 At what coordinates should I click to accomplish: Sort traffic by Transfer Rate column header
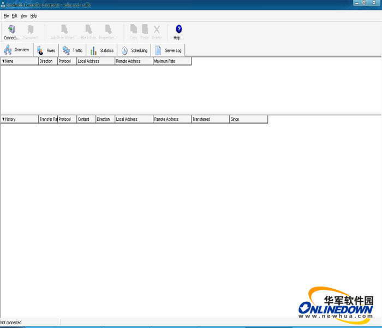click(x=48, y=119)
